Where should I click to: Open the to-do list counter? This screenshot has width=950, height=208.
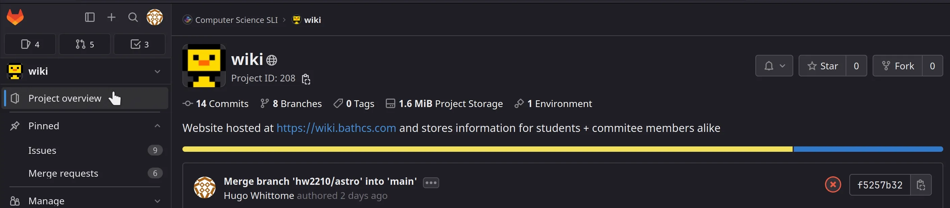tap(140, 44)
